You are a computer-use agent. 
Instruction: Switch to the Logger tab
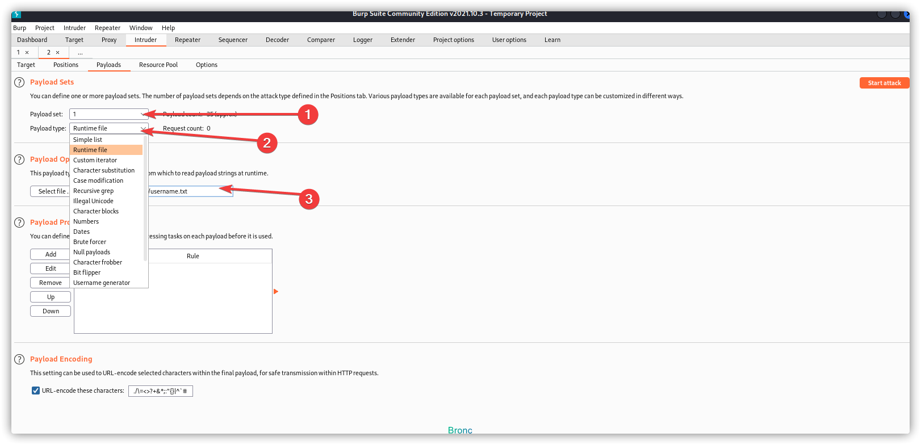tap(363, 40)
